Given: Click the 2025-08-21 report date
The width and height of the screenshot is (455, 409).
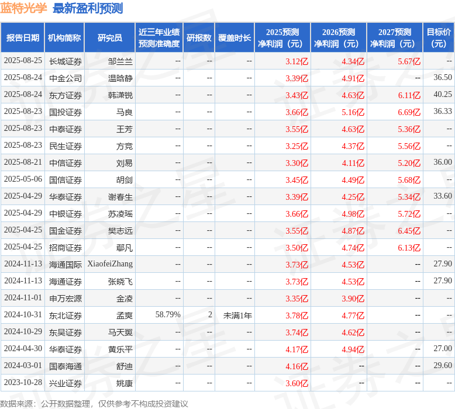Looking at the screenshot, I should [23, 162].
